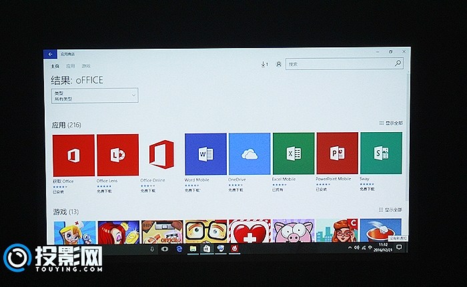Open downloads and updates indicator

(264, 64)
